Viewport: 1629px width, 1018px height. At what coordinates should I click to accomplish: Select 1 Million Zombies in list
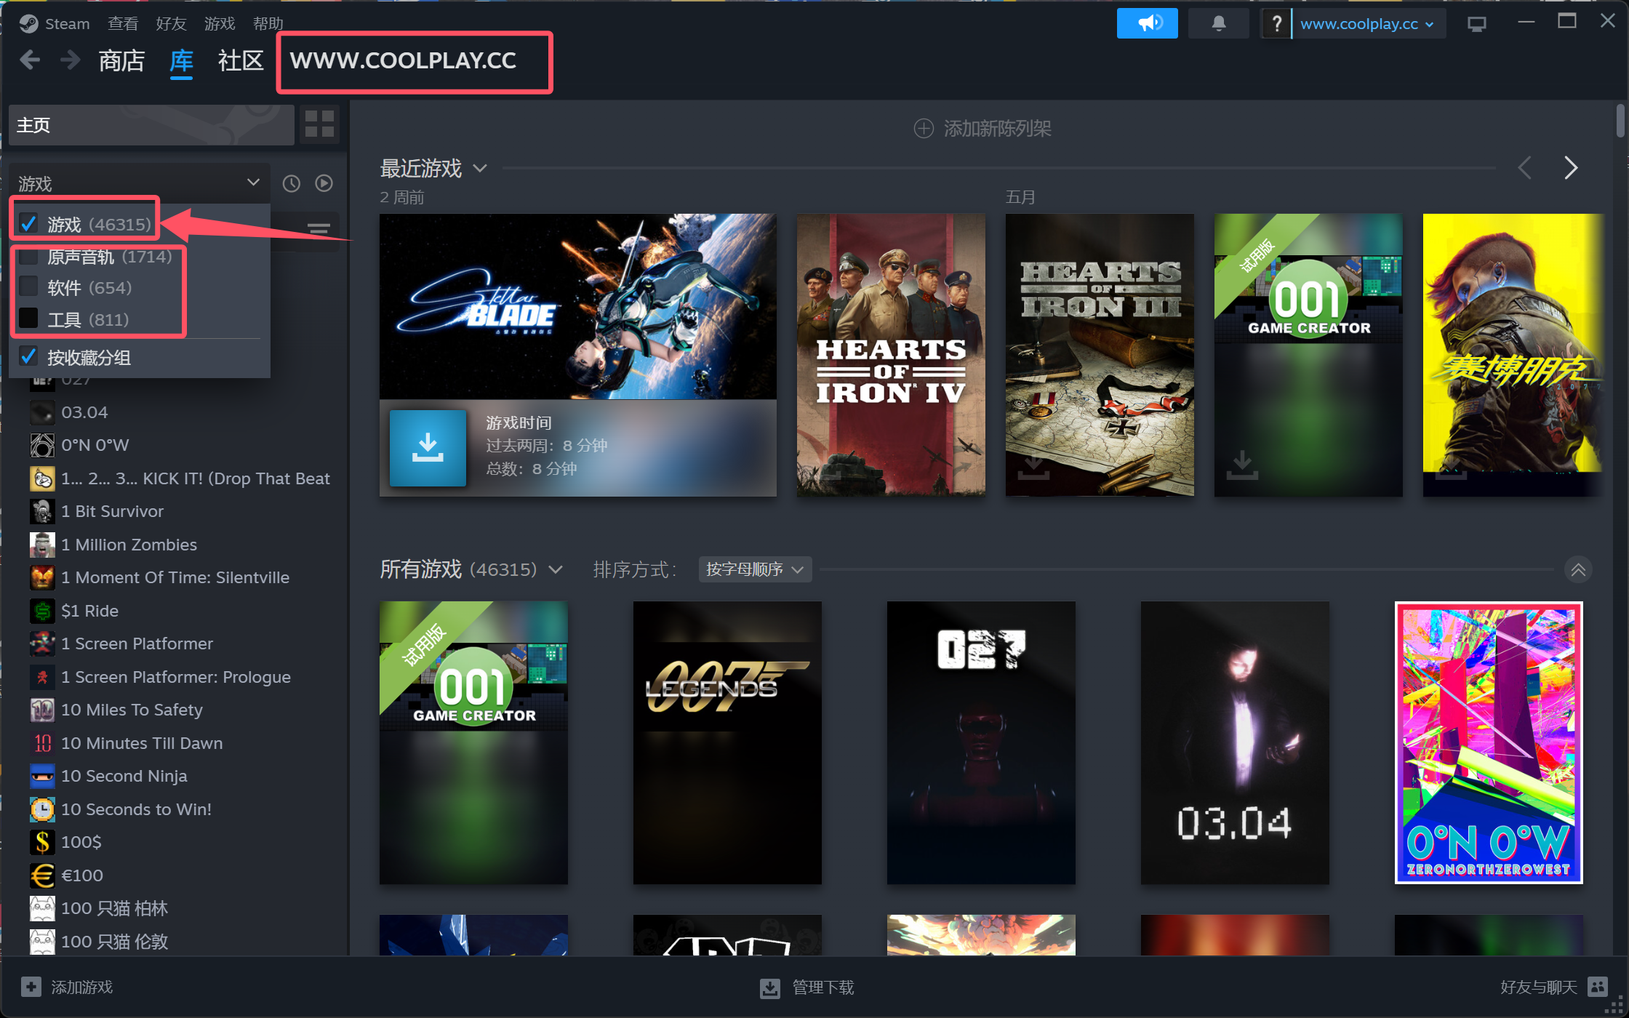pyautogui.click(x=129, y=545)
